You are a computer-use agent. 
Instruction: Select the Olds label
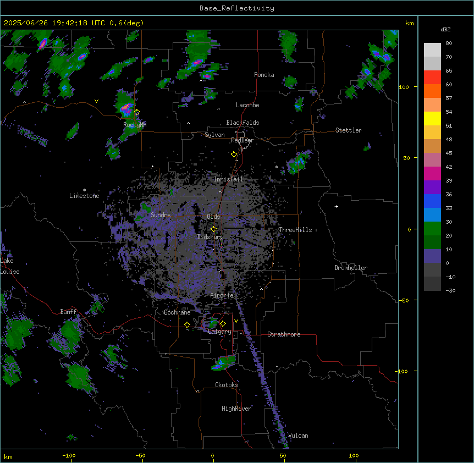coord(213,217)
